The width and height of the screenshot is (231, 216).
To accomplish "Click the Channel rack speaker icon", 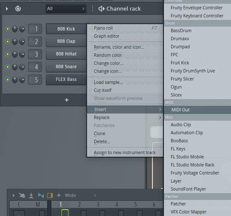I will [101, 8].
